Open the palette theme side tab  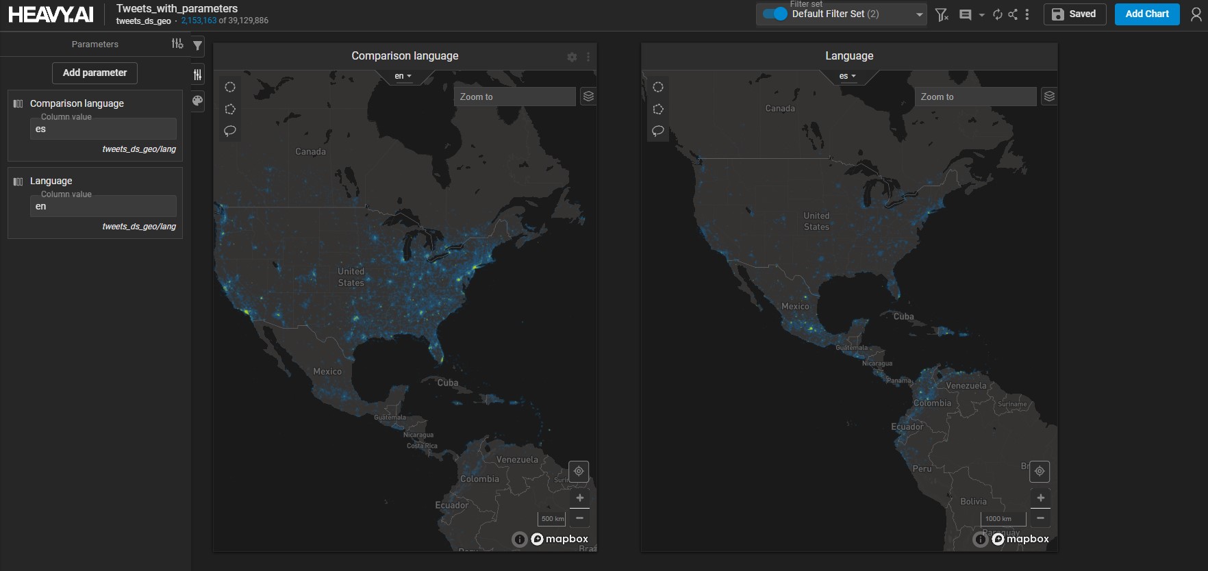pyautogui.click(x=198, y=101)
